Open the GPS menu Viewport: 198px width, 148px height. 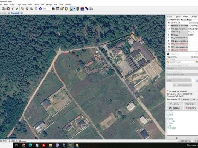click(x=43, y=5)
